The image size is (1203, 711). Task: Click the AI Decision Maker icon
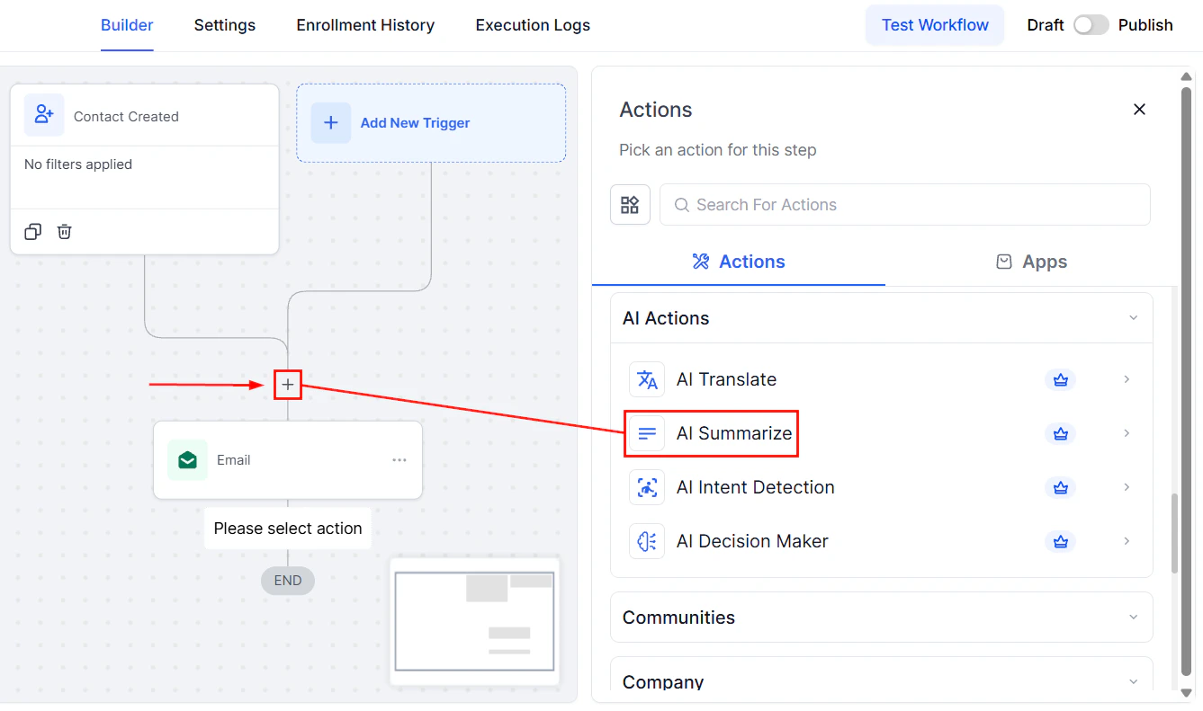point(646,541)
